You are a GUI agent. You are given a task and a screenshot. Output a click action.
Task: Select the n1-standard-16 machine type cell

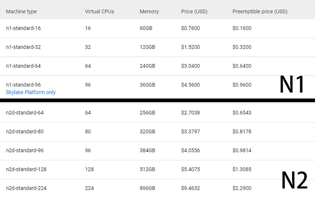tap(23, 28)
